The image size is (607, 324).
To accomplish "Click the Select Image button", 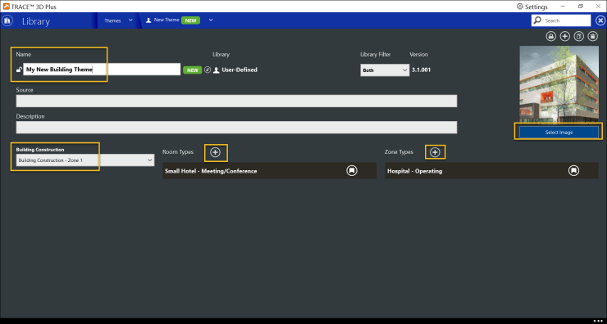I will coord(559,132).
